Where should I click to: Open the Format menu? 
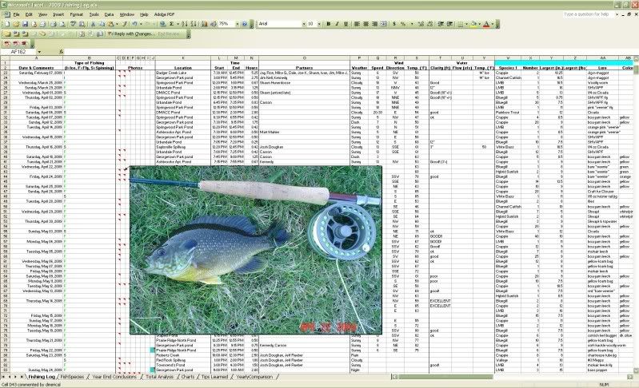[x=76, y=14]
